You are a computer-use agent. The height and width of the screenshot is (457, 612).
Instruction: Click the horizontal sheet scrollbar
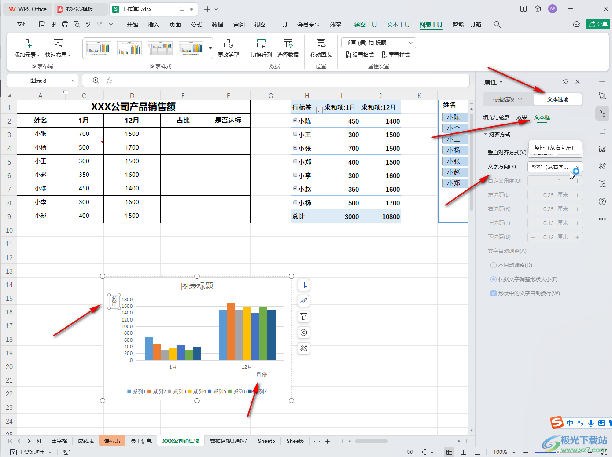[371, 441]
